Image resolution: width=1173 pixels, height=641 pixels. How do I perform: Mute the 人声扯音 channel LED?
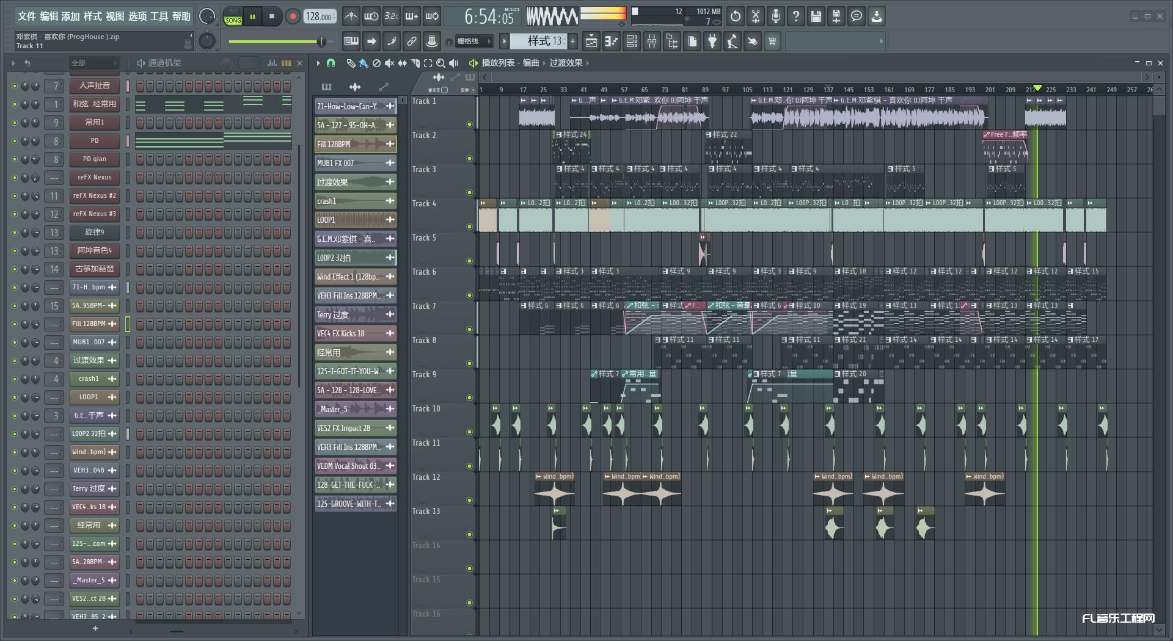tap(15, 86)
